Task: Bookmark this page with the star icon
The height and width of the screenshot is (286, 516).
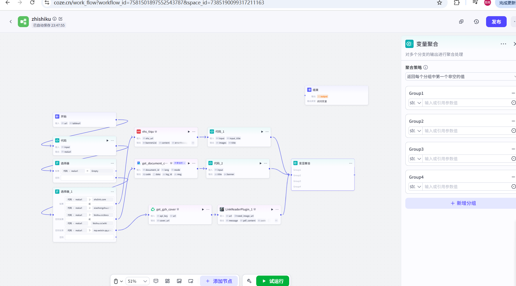Action: [440, 3]
